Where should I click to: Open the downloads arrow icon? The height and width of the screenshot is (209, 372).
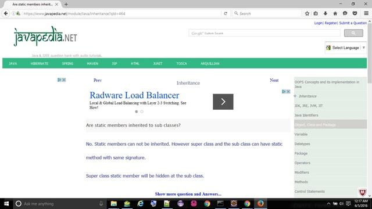coord(325,13)
